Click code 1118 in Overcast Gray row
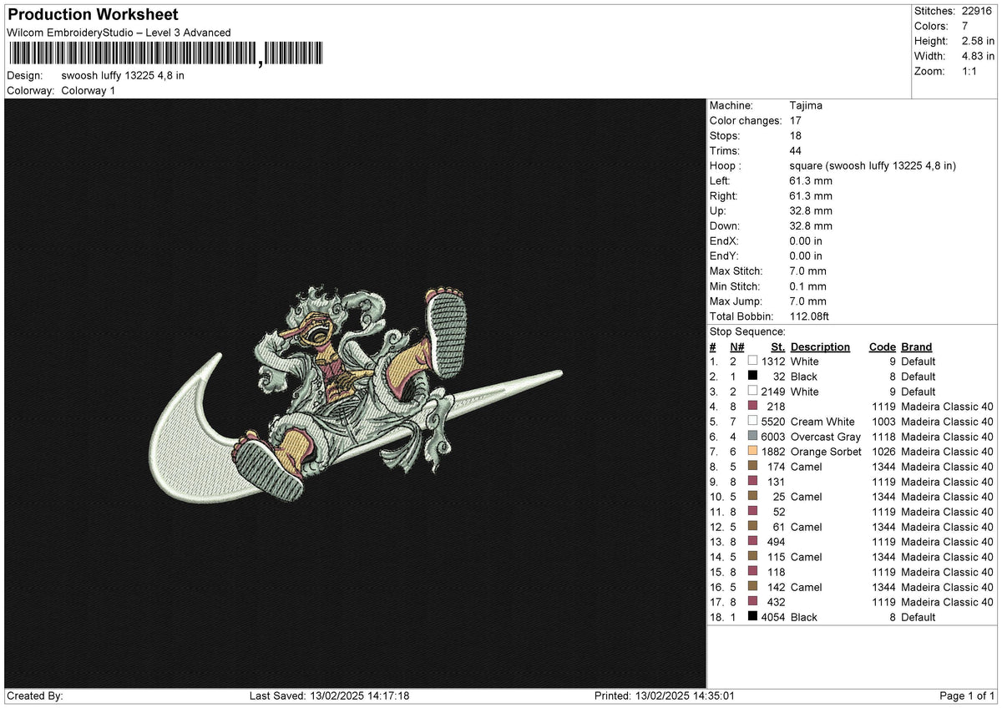 click(883, 437)
